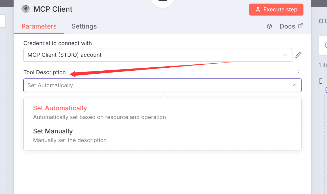Open the Docs link
Screen dimensions: 327x194
coord(287,26)
